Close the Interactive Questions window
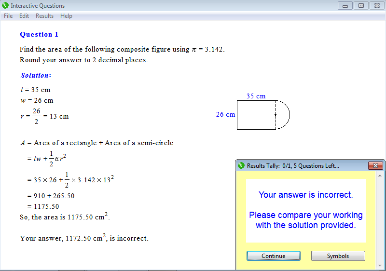386x271 pixels. click(x=377, y=6)
